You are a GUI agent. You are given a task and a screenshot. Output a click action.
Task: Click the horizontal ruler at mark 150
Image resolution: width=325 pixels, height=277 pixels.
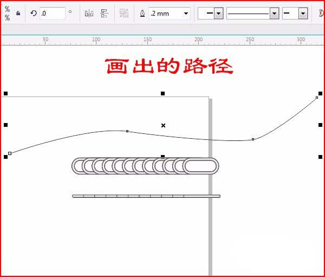tap(147, 40)
